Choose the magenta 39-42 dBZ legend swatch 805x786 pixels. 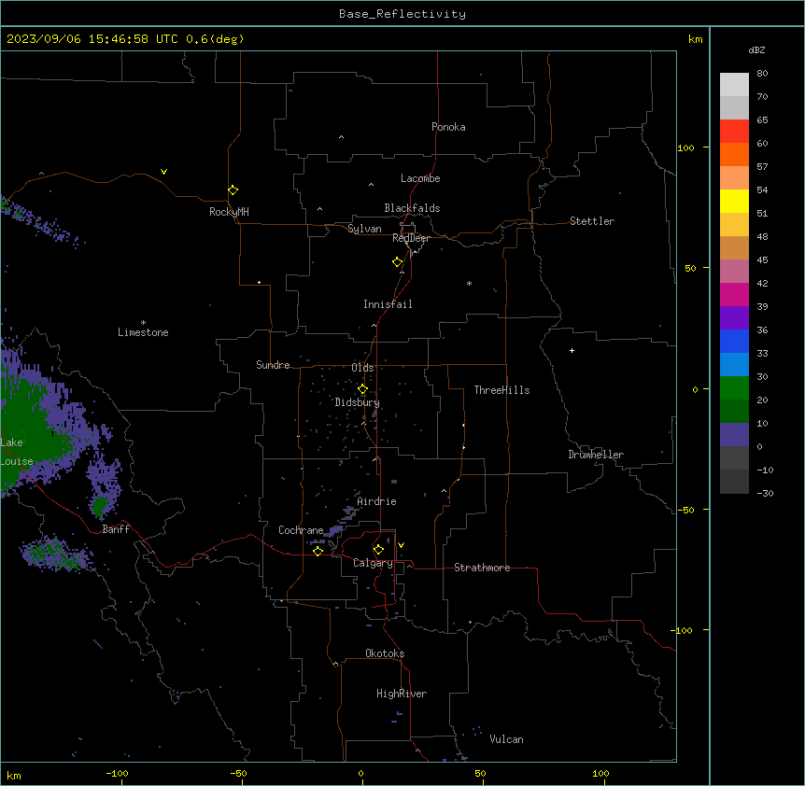click(x=734, y=294)
